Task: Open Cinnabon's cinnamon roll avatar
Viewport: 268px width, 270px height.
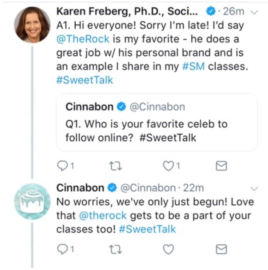Action: (32, 201)
